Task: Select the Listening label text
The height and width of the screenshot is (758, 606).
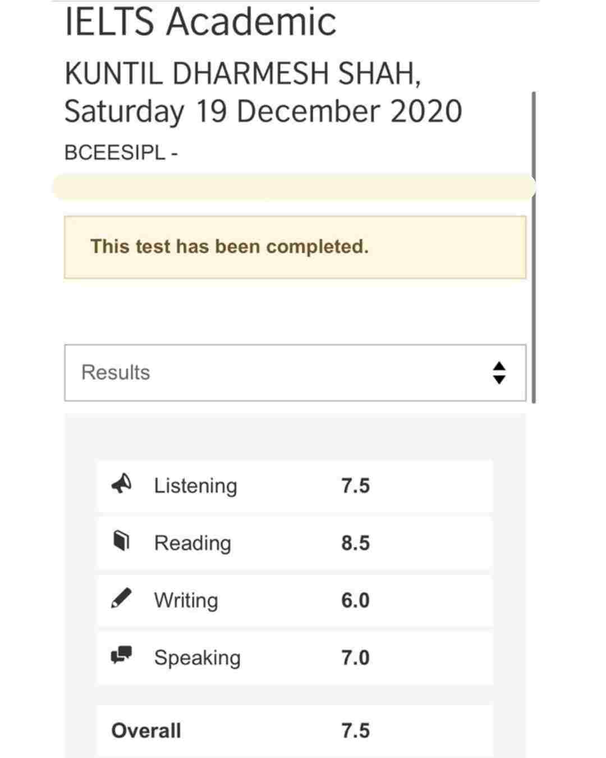Action: (x=196, y=486)
